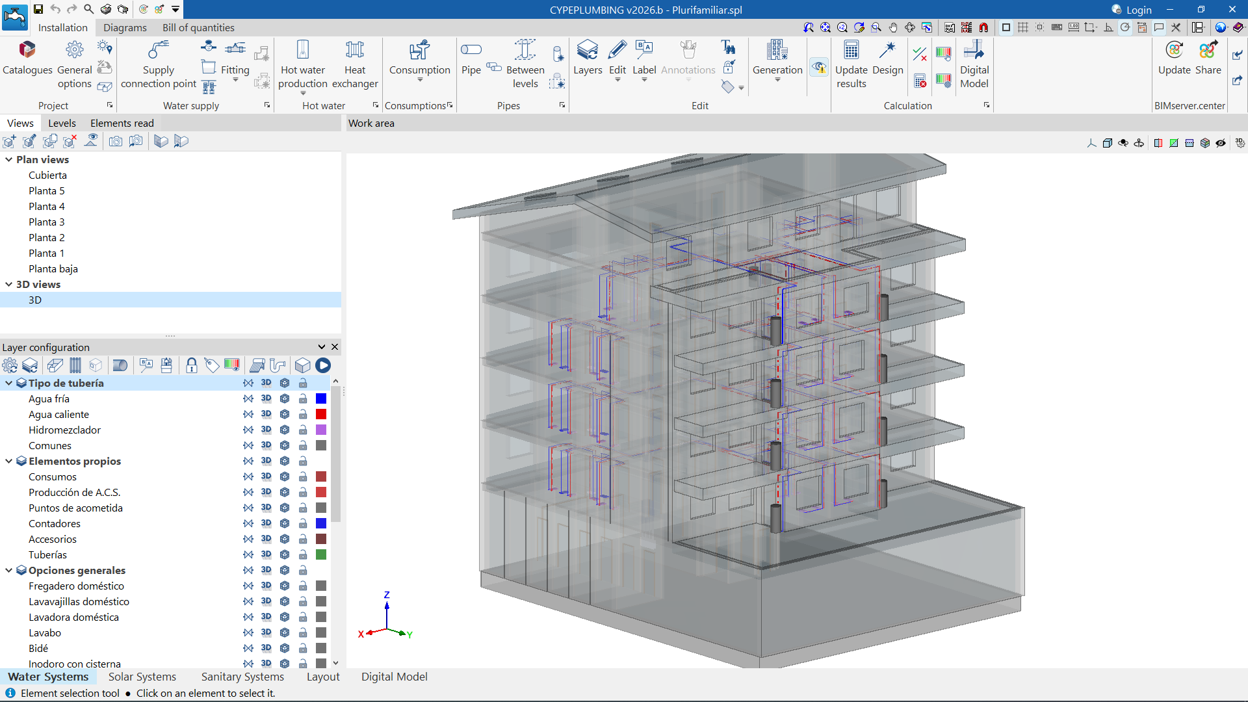The width and height of the screenshot is (1248, 702).
Task: Collapse the Plan views tree node
Action: point(9,159)
